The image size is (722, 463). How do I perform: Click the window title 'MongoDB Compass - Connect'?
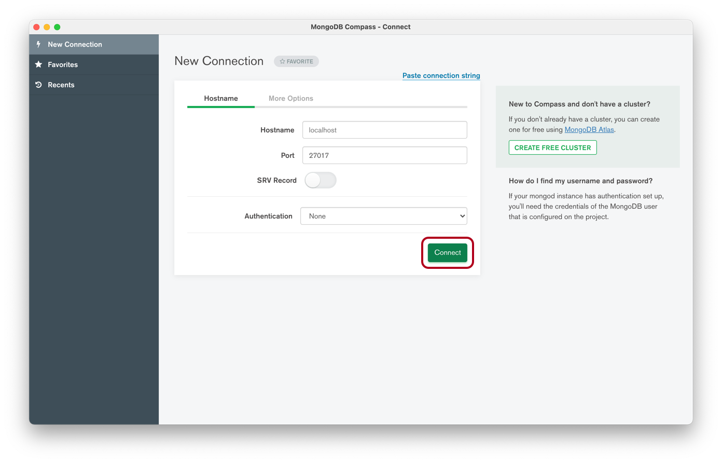click(x=360, y=27)
